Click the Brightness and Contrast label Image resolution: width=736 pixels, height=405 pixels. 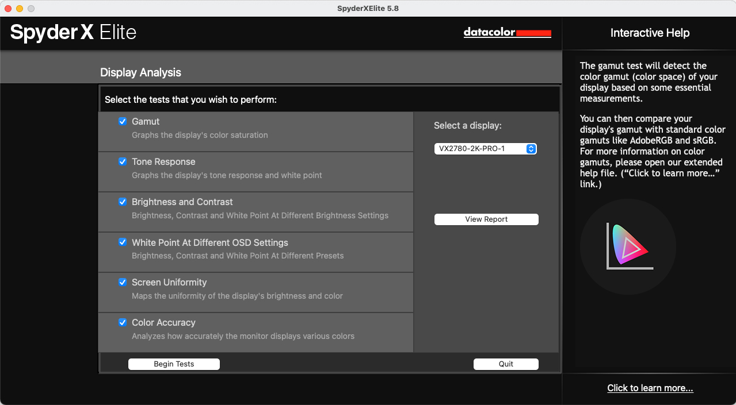182,202
